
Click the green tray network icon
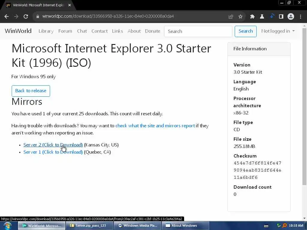[x=279, y=226]
